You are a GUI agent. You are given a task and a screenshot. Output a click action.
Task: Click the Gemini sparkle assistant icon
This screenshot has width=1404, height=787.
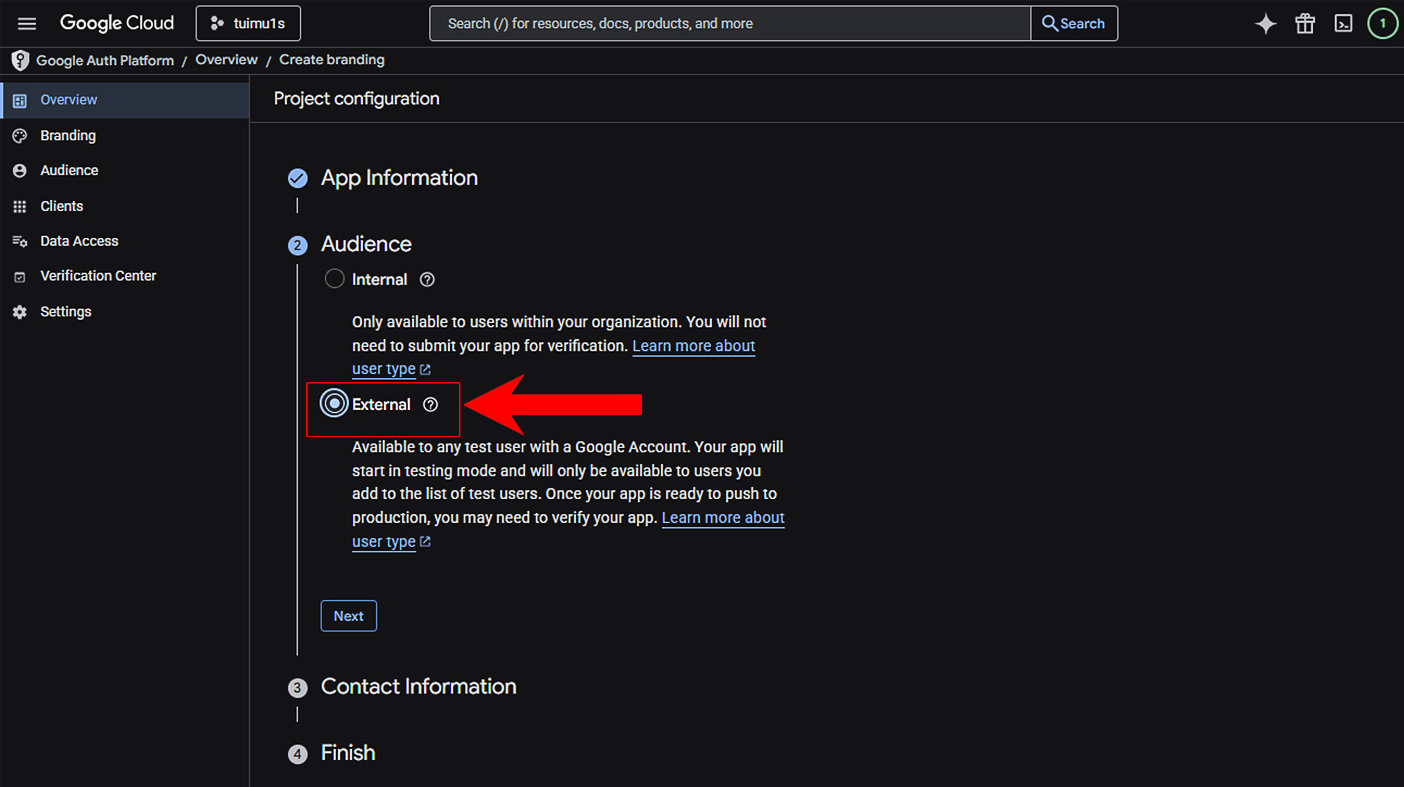pos(1266,23)
